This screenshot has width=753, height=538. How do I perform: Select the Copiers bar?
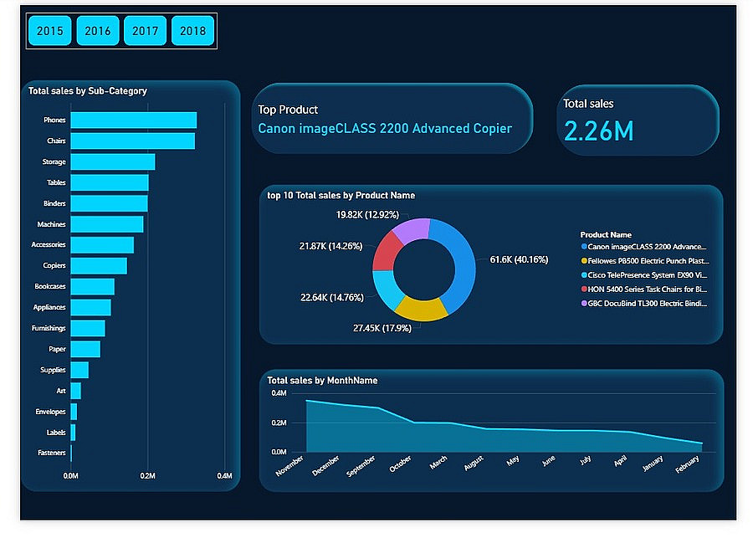[x=99, y=265]
